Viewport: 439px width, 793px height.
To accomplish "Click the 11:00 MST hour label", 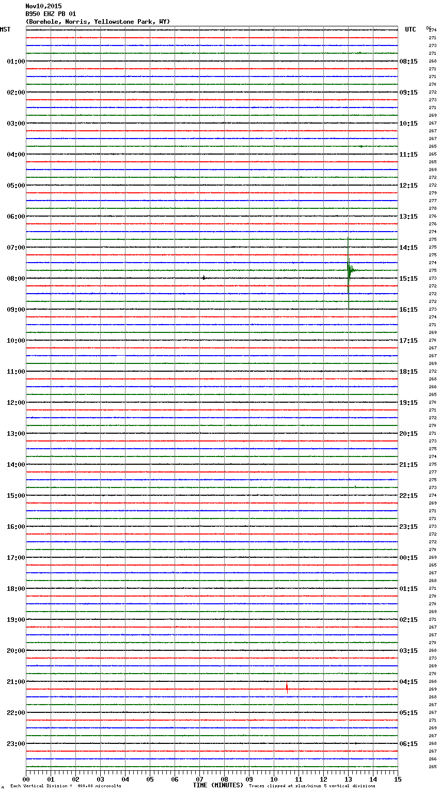I will pos(16,371).
